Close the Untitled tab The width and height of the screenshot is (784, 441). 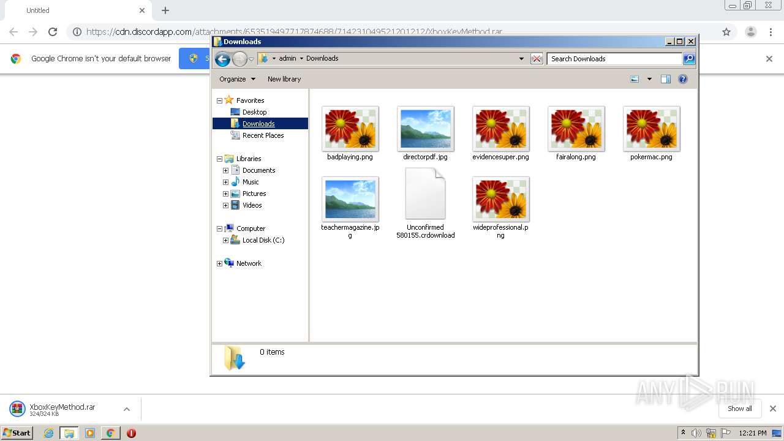pyautogui.click(x=142, y=10)
